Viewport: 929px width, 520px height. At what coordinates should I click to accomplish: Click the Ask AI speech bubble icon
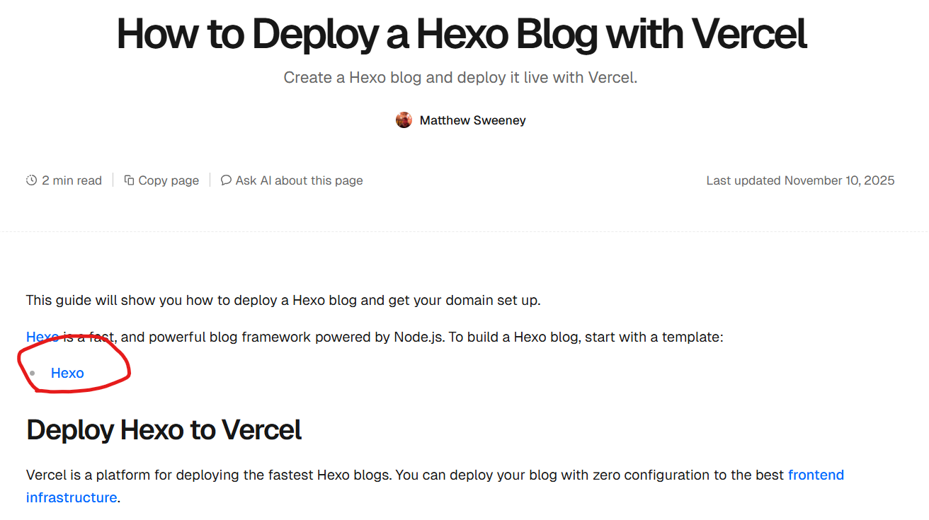point(226,180)
